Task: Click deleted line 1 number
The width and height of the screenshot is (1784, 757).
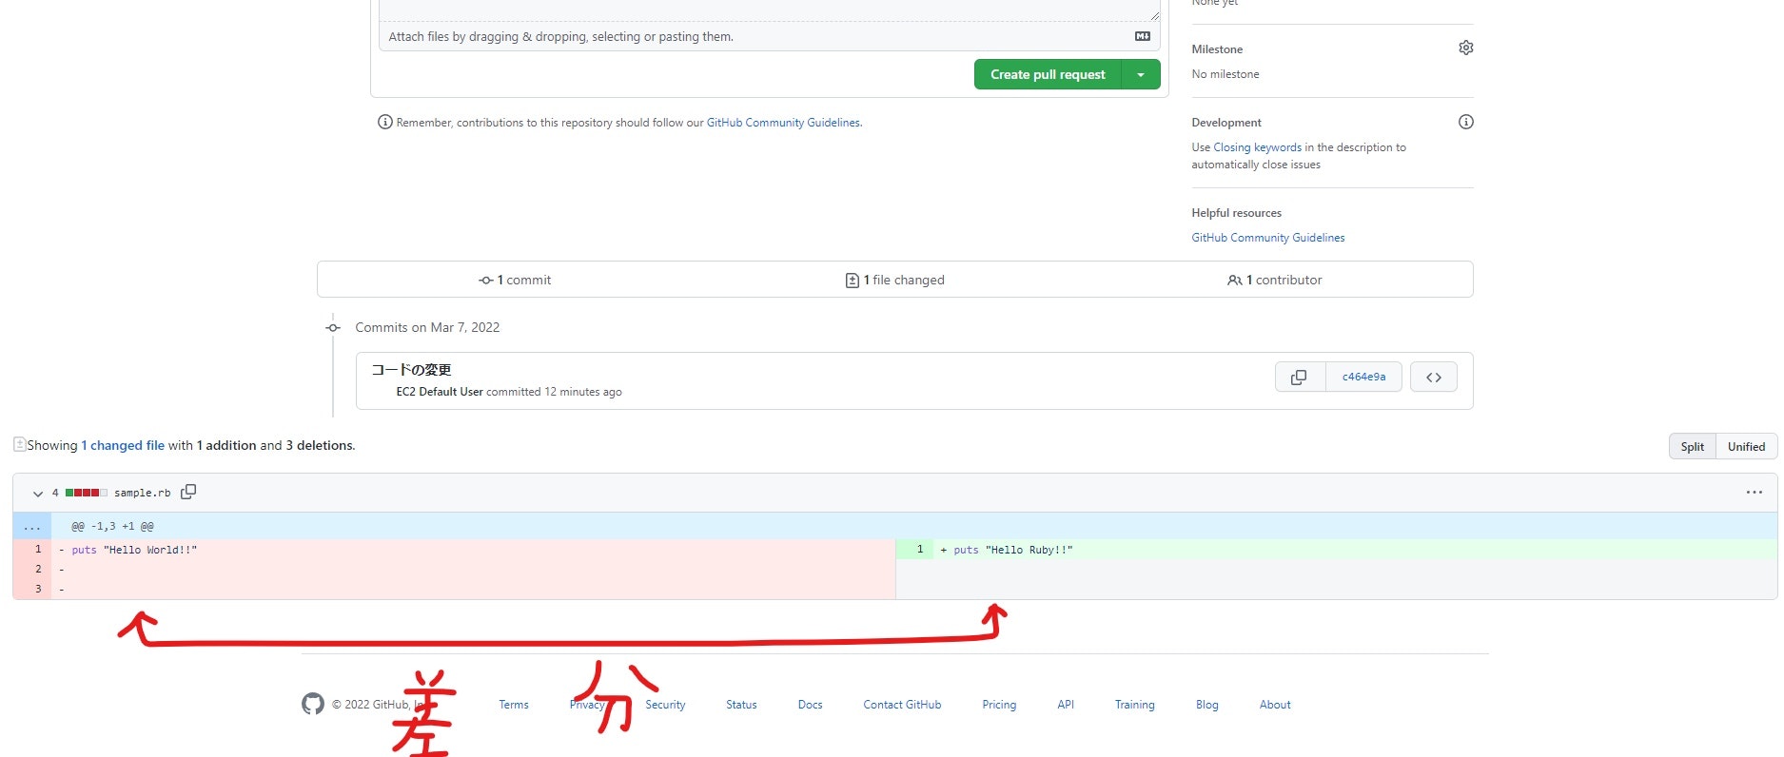Action: tap(32, 550)
